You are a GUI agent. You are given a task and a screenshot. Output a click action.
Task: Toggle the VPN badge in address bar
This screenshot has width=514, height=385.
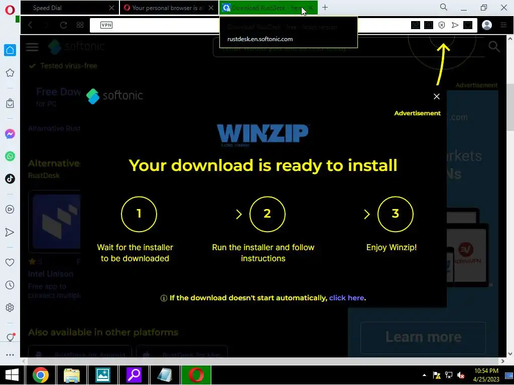[106, 25]
